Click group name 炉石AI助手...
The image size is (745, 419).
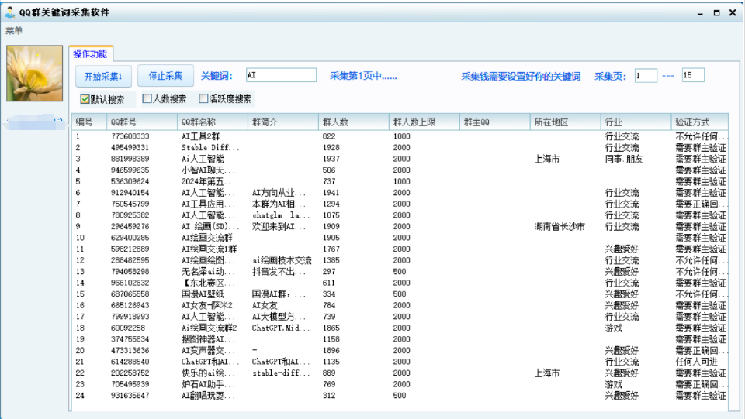tap(206, 384)
